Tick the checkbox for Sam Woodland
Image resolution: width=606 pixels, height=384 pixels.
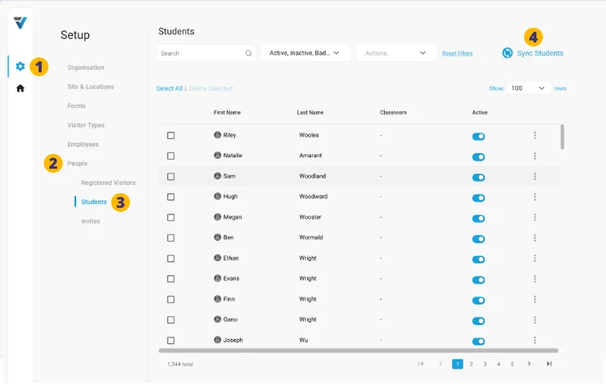click(171, 176)
